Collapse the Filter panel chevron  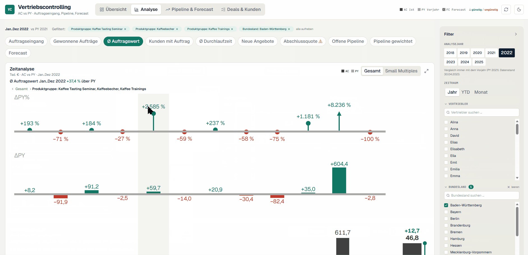tap(516, 34)
